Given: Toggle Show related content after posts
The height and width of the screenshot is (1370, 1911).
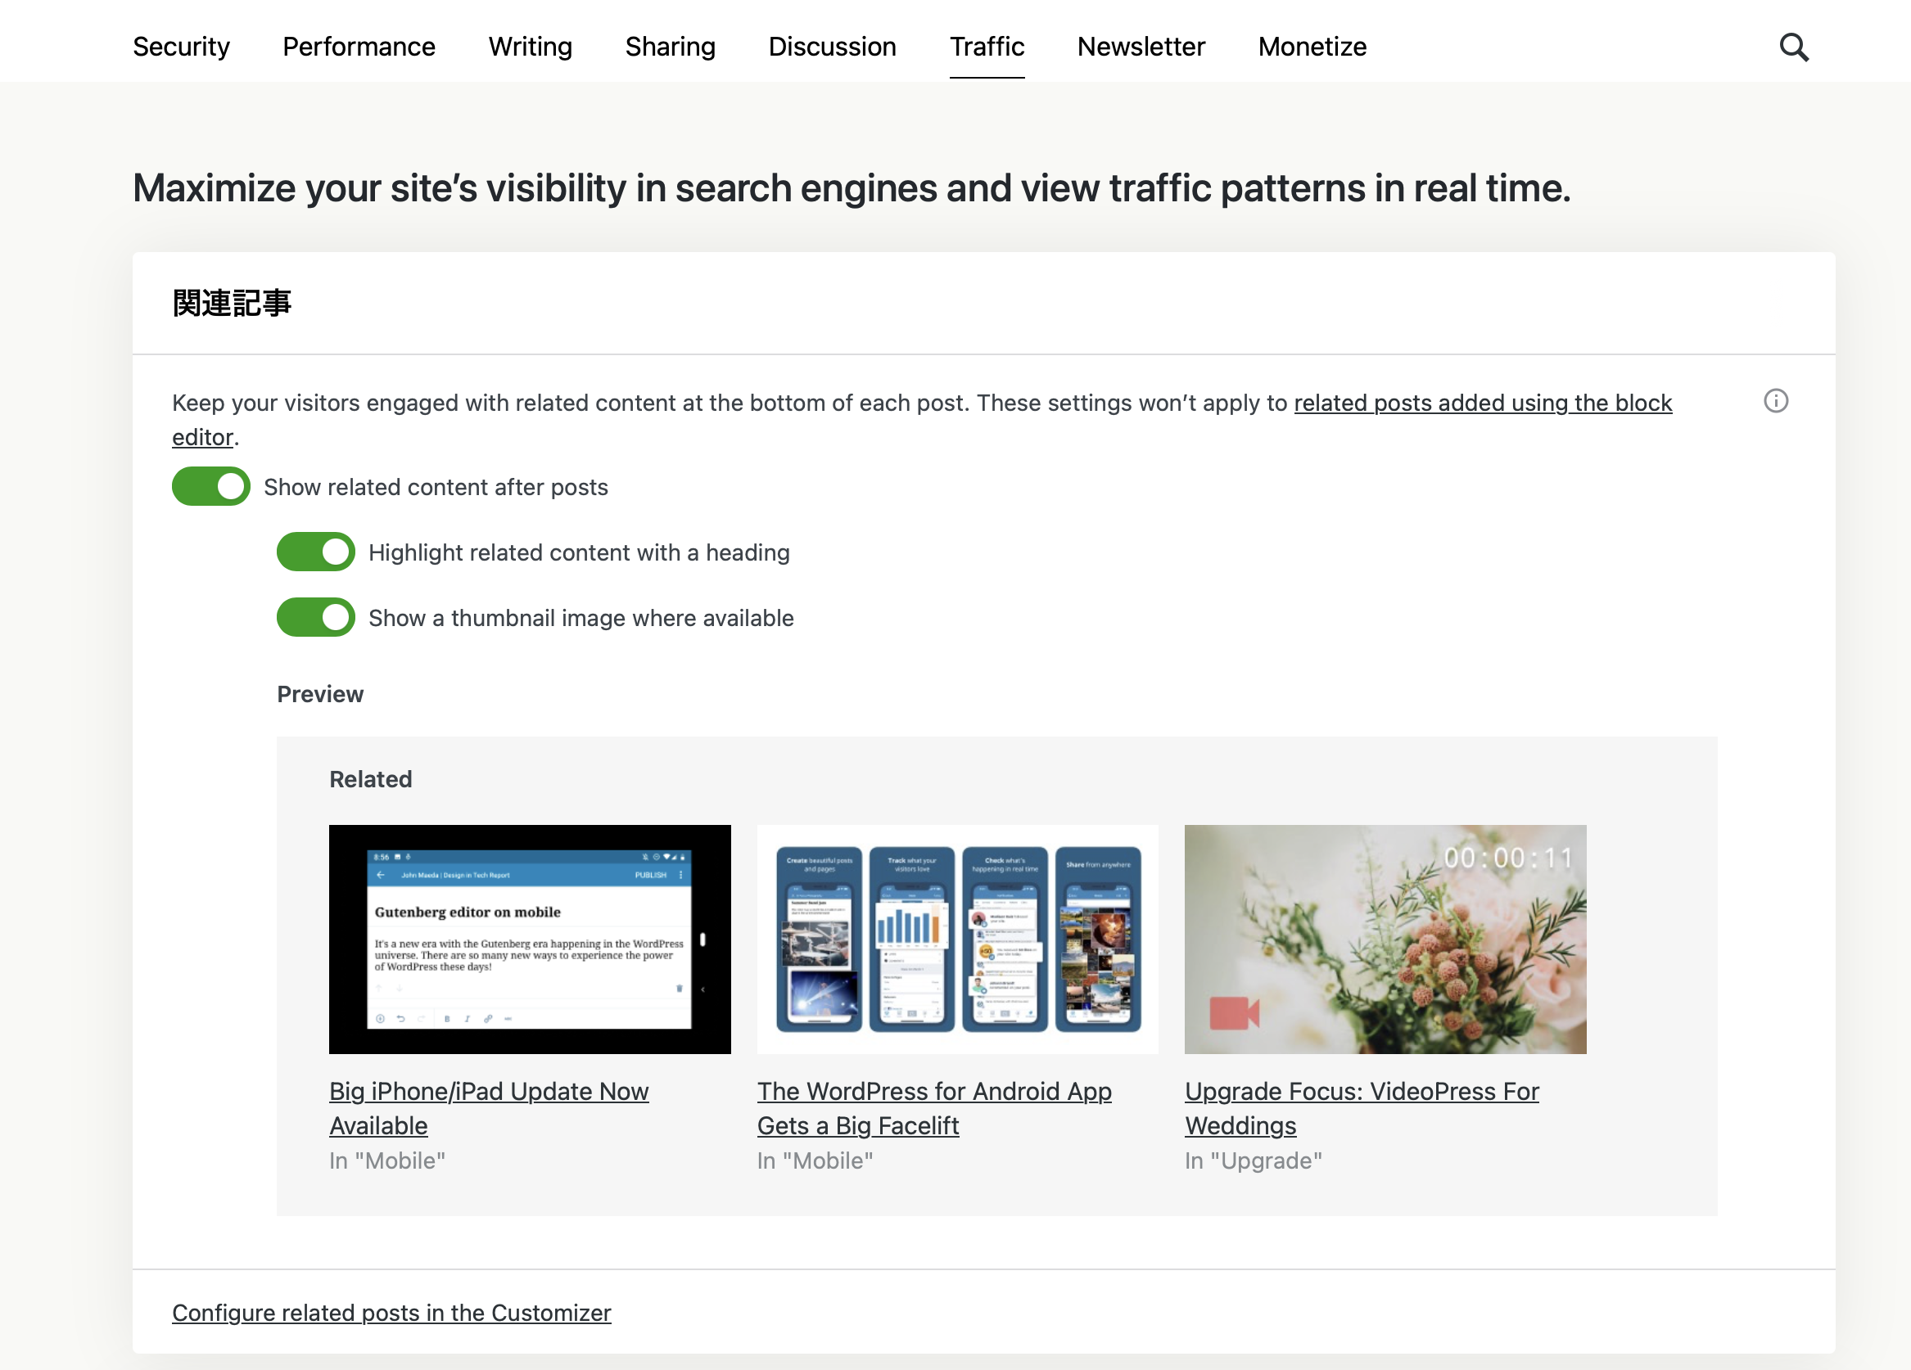Looking at the screenshot, I should click(x=210, y=487).
